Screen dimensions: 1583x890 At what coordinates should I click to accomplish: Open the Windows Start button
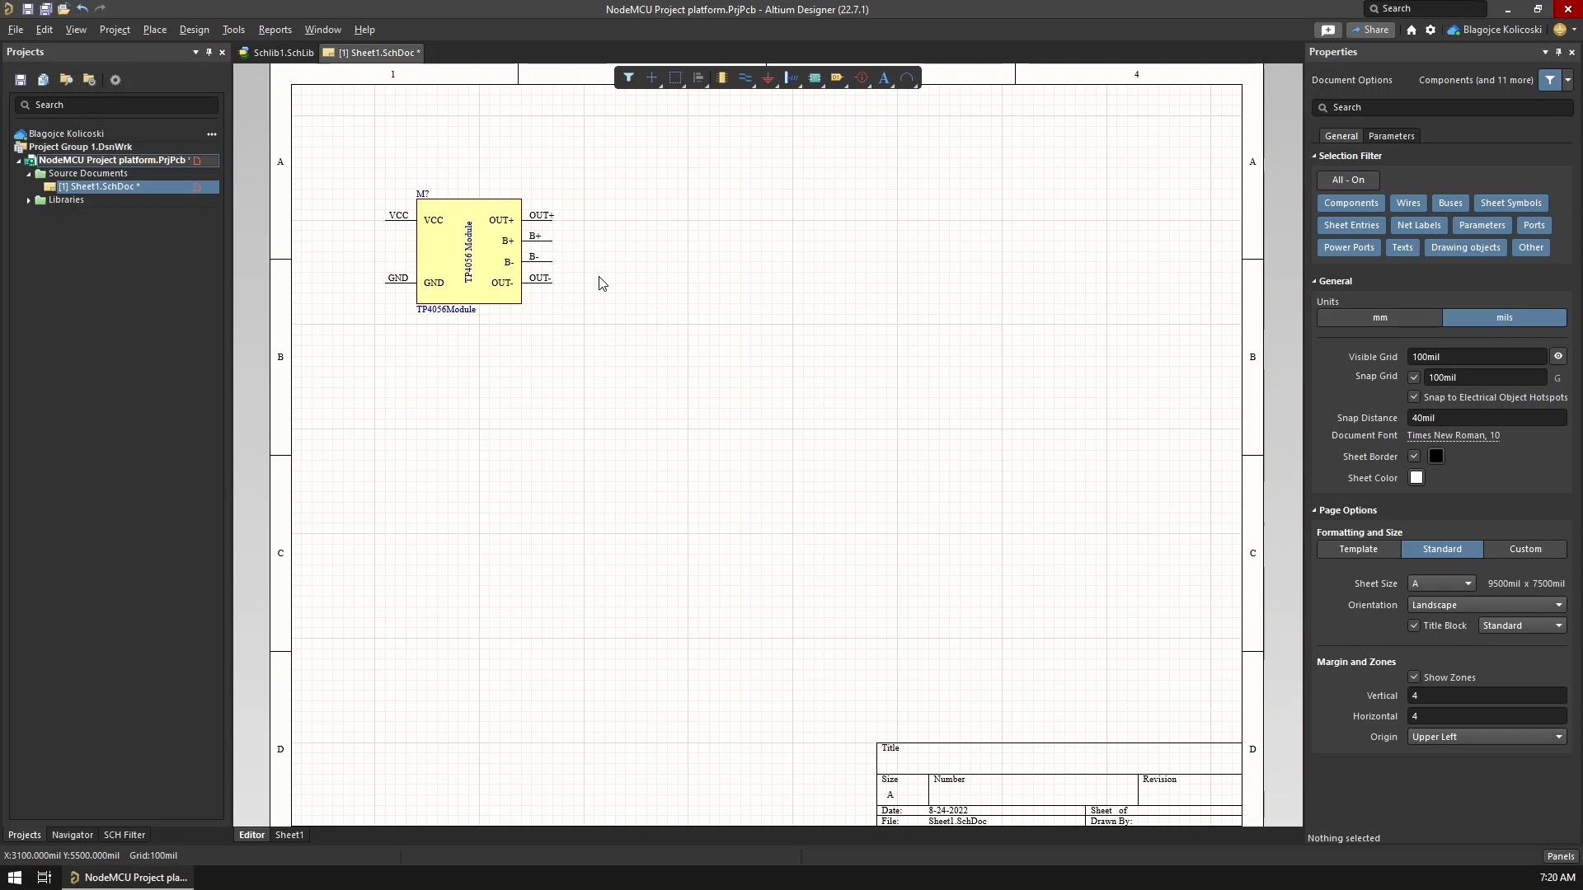click(15, 878)
